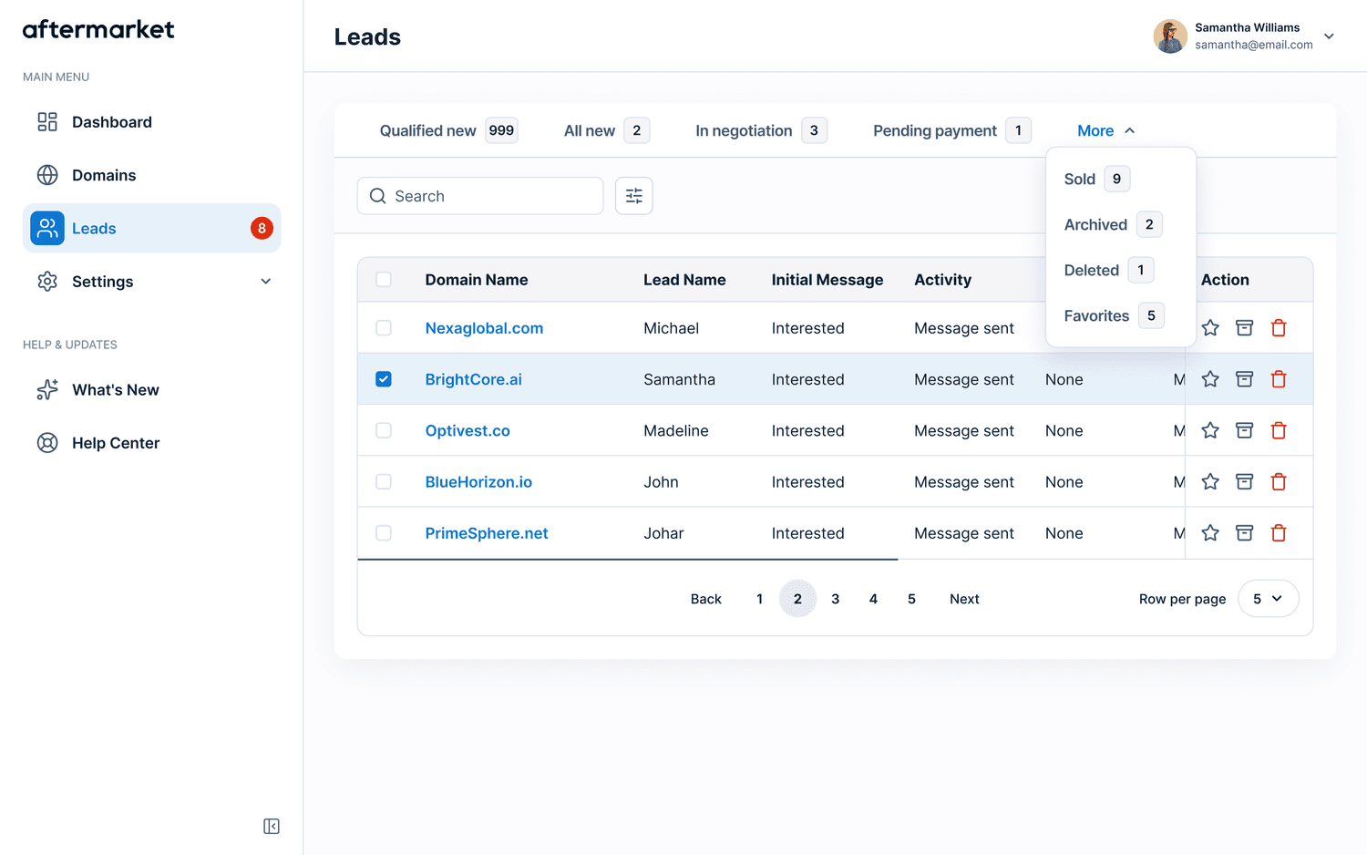This screenshot has width=1367, height=855.
Task: Archive the PrimeSphere.net lead
Action: (1244, 533)
